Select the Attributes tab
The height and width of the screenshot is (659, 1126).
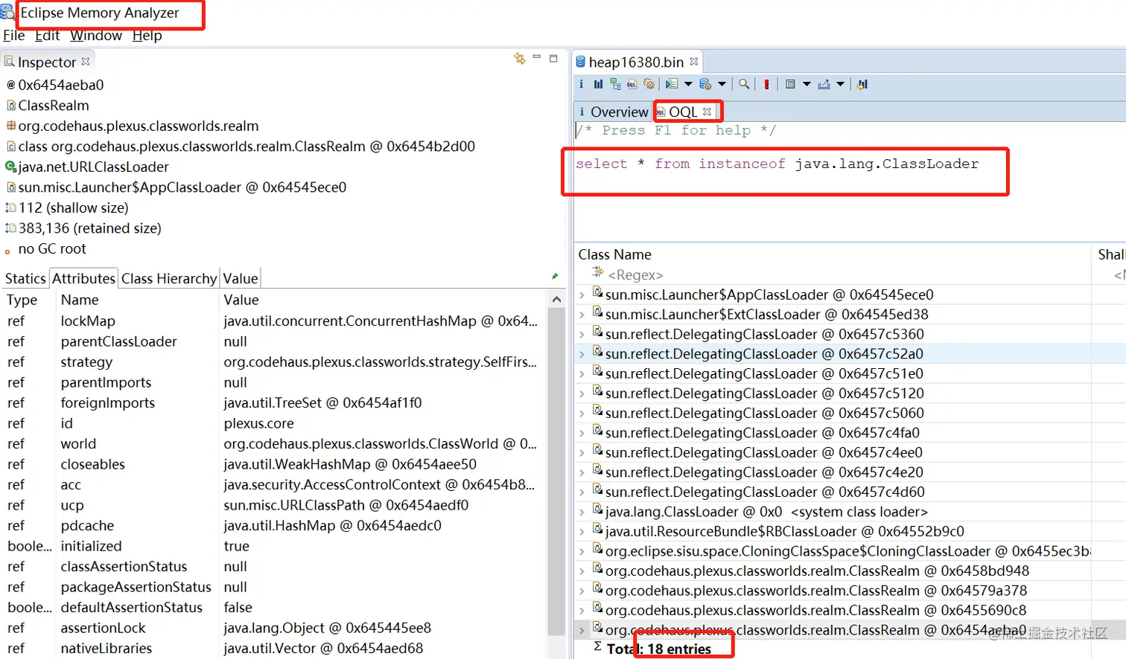(x=83, y=278)
